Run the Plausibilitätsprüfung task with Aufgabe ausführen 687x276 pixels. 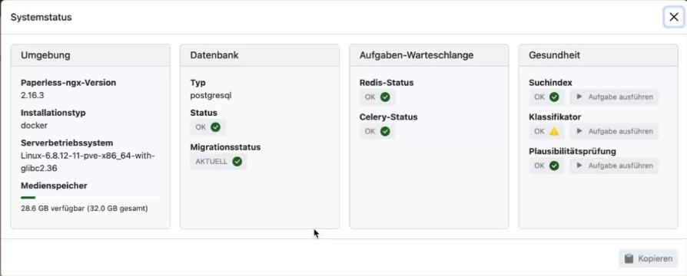[614, 166]
